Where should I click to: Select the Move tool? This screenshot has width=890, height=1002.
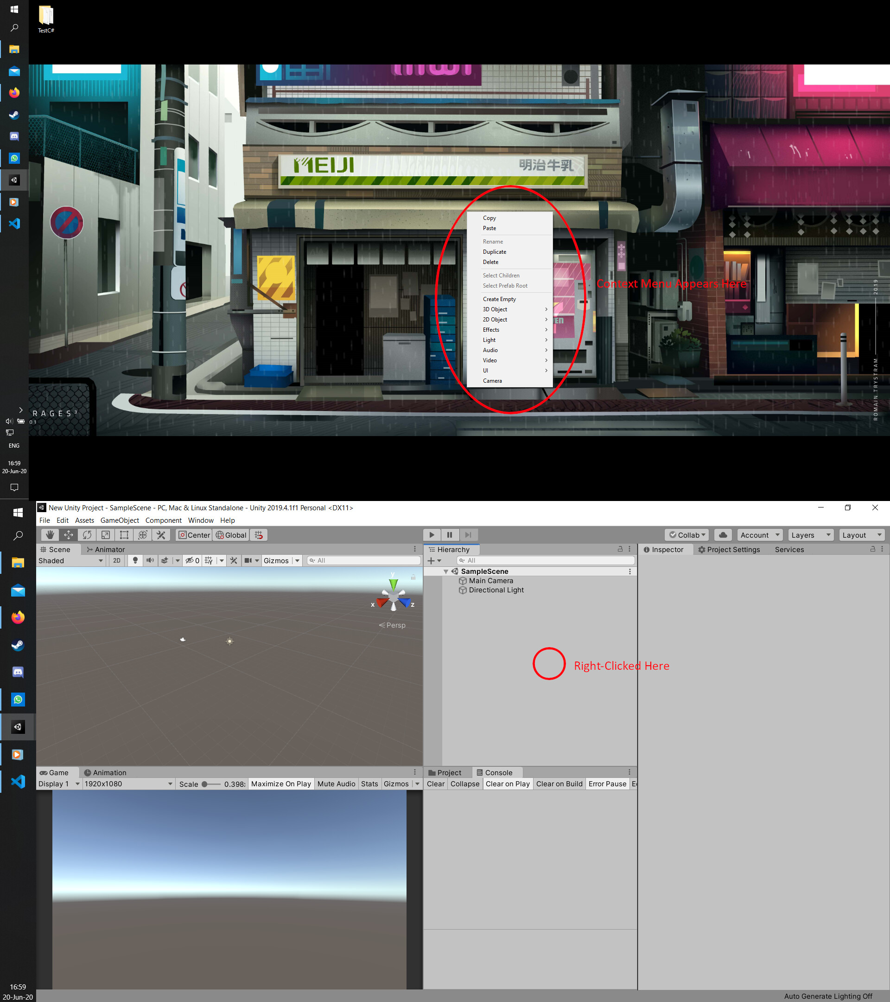click(68, 535)
